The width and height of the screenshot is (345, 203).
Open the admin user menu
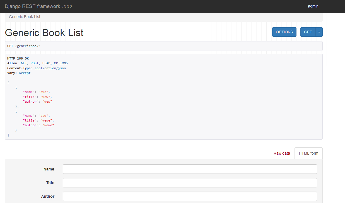313,6
